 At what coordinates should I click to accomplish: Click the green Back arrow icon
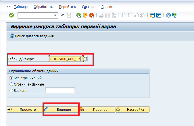click(x=78, y=15)
